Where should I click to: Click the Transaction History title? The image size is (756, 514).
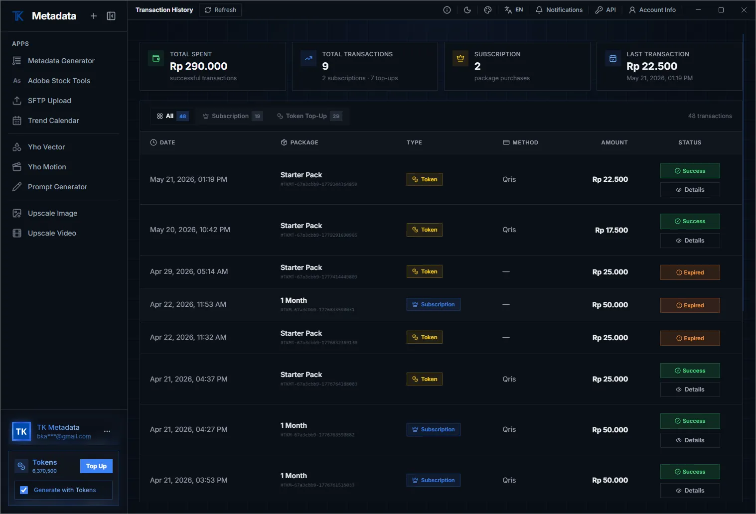coord(164,10)
